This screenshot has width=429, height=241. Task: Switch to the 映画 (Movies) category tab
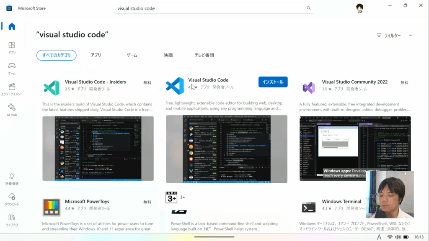coord(168,55)
